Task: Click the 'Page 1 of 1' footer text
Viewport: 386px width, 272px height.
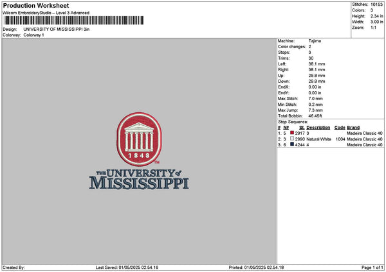Action: coord(372,268)
